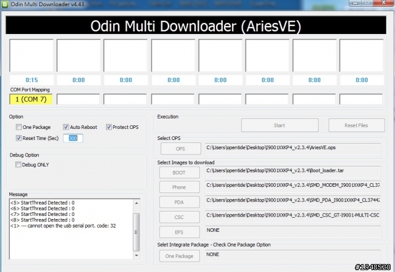
Task: Click the message log scroll up arrow
Action: (x=136, y=203)
